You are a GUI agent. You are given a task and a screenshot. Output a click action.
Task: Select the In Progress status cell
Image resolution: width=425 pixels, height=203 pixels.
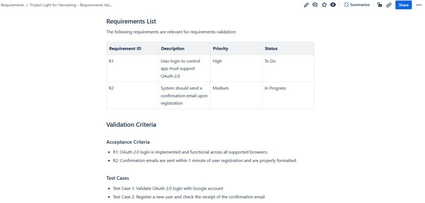pos(275,88)
